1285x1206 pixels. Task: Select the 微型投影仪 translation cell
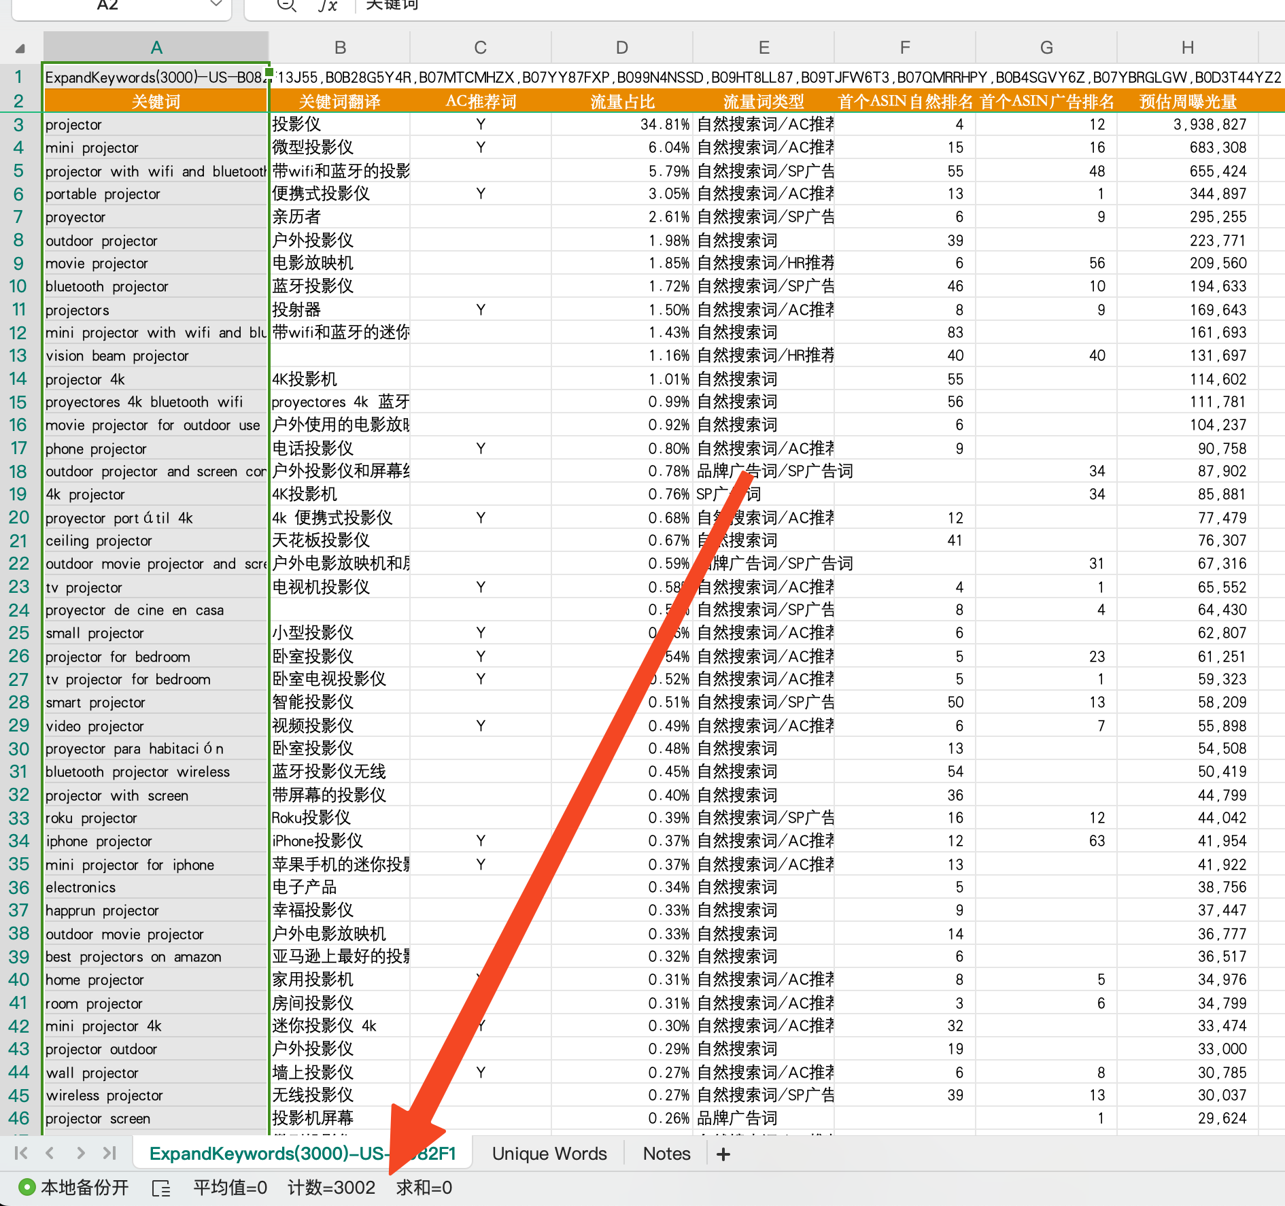click(340, 148)
